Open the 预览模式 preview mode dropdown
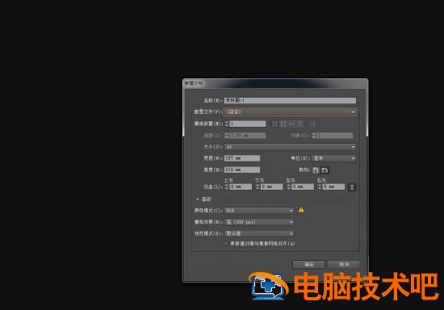444x310 pixels. coord(259,233)
